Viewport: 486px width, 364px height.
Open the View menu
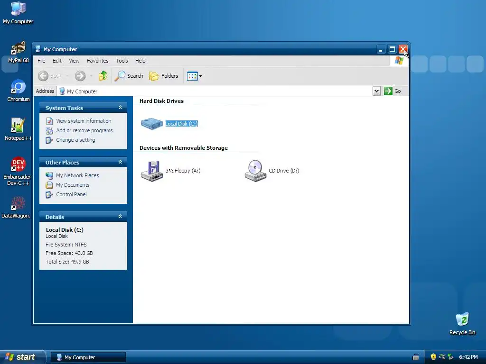[x=74, y=61]
